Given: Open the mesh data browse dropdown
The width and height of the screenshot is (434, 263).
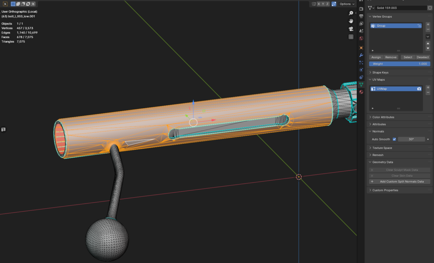Looking at the screenshot, I should coord(371,8).
